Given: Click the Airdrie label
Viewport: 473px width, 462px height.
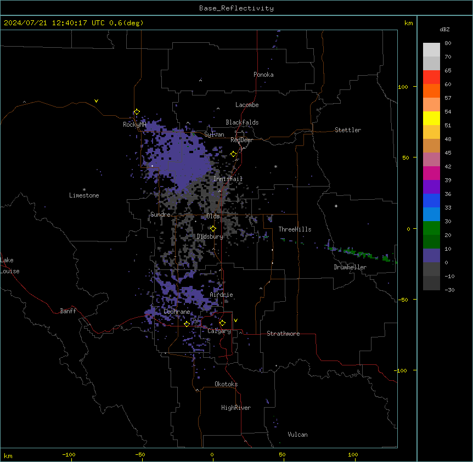Looking at the screenshot, I should 222,295.
